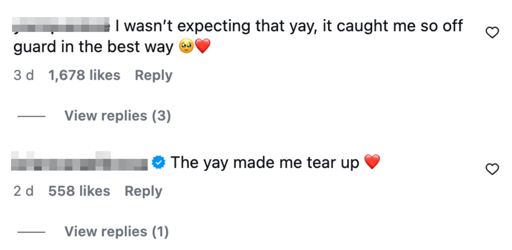Click the "3 d" timestamp
The width and height of the screenshot is (512, 250).
24,75
